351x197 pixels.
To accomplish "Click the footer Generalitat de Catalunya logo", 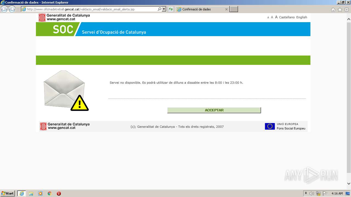I will pyautogui.click(x=65, y=126).
